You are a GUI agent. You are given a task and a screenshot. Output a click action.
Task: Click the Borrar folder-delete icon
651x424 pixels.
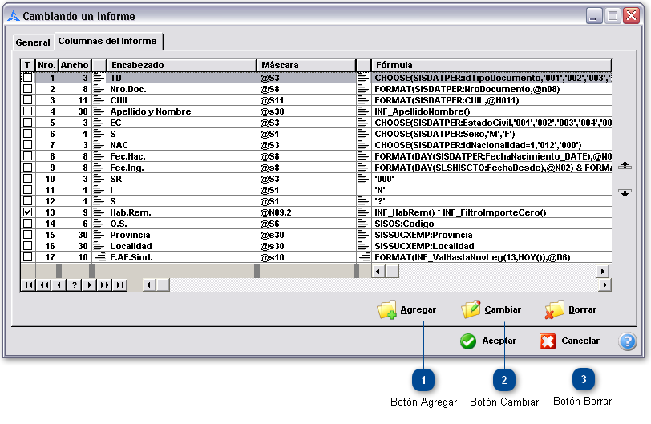(x=555, y=309)
